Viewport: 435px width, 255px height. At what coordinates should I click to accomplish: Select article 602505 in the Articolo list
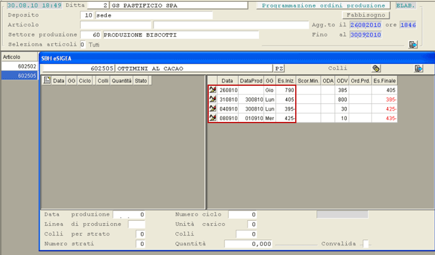tap(18, 76)
